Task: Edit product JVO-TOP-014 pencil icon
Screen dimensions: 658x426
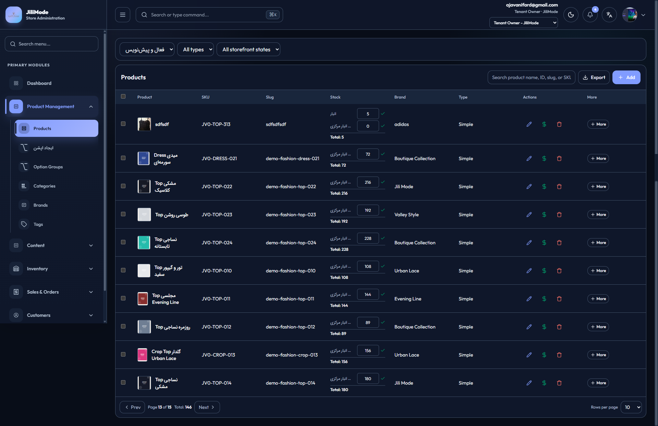Action: (529, 383)
